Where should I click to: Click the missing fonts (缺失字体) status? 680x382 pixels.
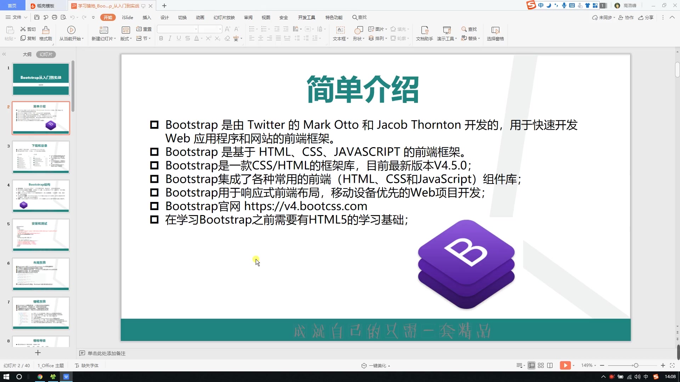pyautogui.click(x=87, y=365)
